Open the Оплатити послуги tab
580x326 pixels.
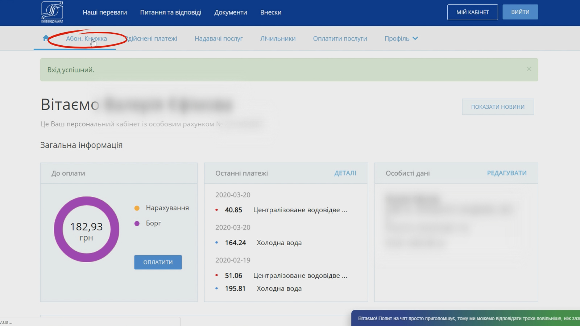[x=340, y=38]
